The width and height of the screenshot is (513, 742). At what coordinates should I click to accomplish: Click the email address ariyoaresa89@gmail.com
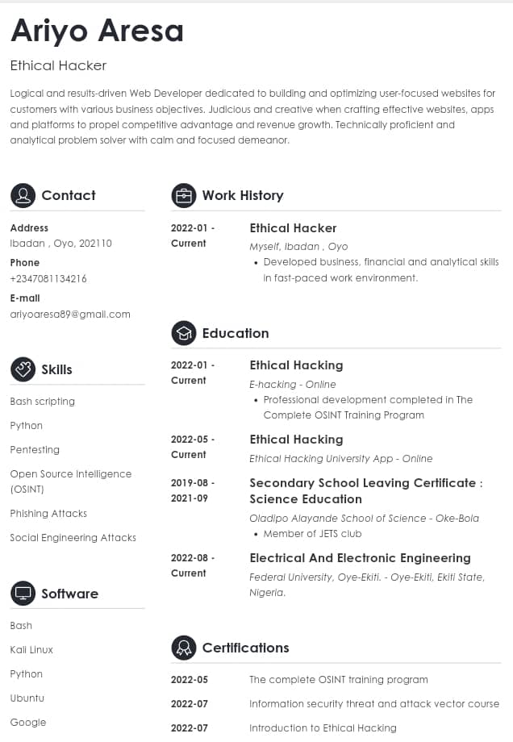pyautogui.click(x=70, y=314)
